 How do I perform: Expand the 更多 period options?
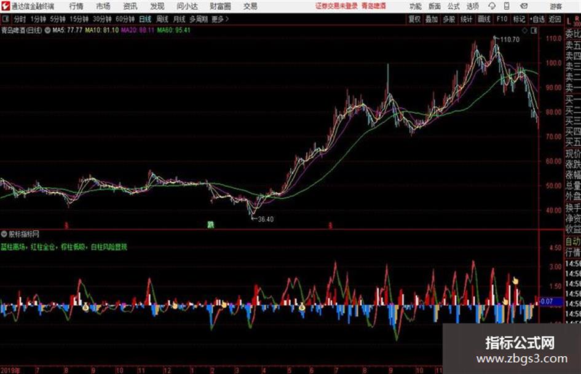coord(220,18)
